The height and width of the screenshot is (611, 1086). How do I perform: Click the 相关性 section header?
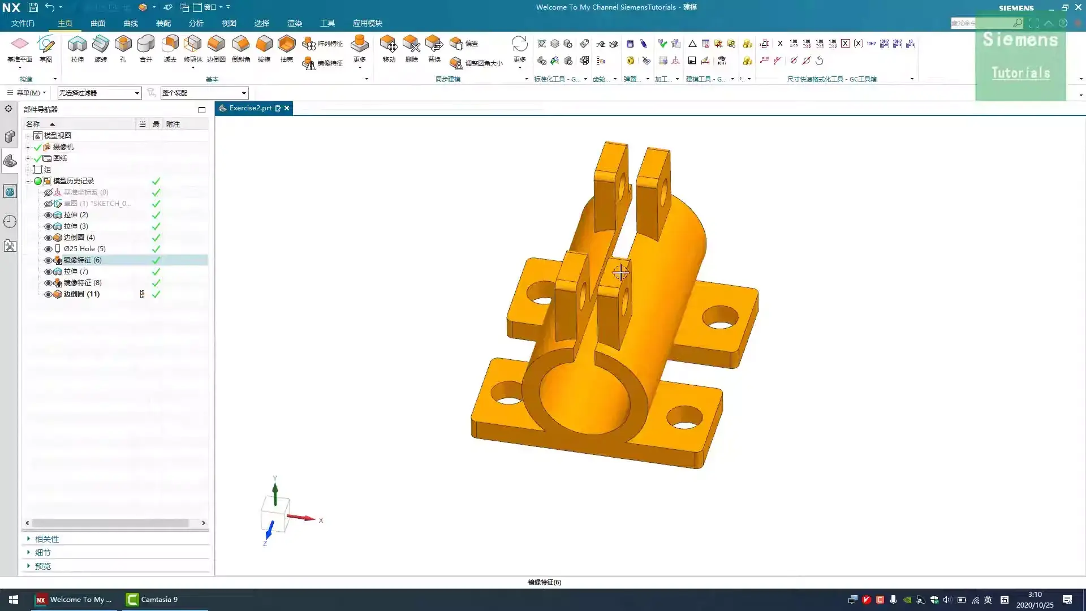point(48,539)
